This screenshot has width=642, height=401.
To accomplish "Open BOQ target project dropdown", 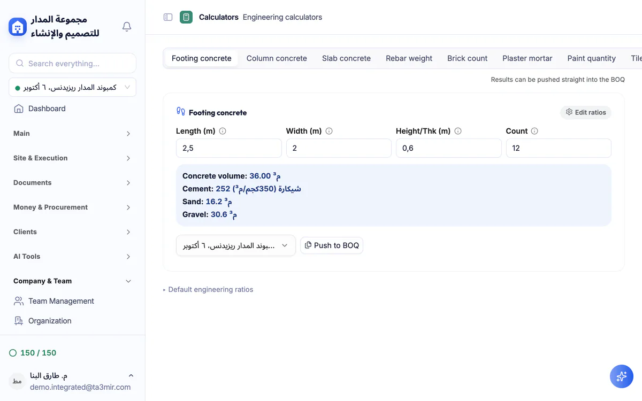I will (236, 245).
